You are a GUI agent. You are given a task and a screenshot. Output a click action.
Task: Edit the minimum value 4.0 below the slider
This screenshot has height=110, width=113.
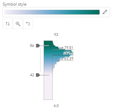click(56, 106)
